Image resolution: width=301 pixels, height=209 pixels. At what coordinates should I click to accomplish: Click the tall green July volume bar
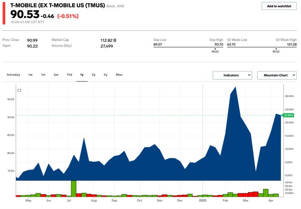(x=74, y=188)
